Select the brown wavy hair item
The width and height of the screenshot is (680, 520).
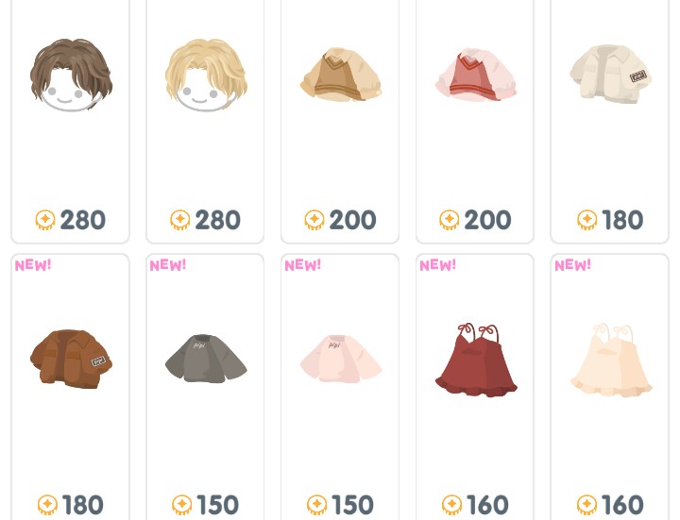tap(71, 75)
